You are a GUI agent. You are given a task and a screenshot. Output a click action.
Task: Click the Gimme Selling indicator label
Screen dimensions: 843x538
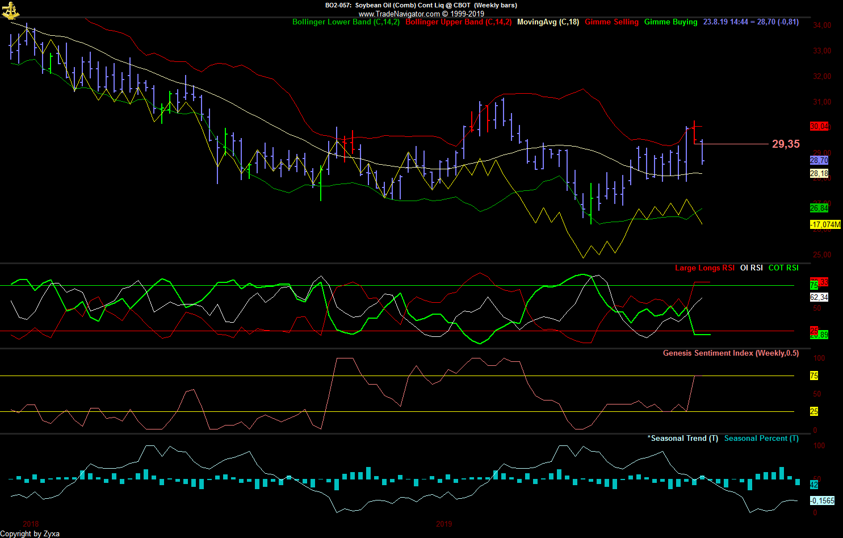(x=611, y=22)
